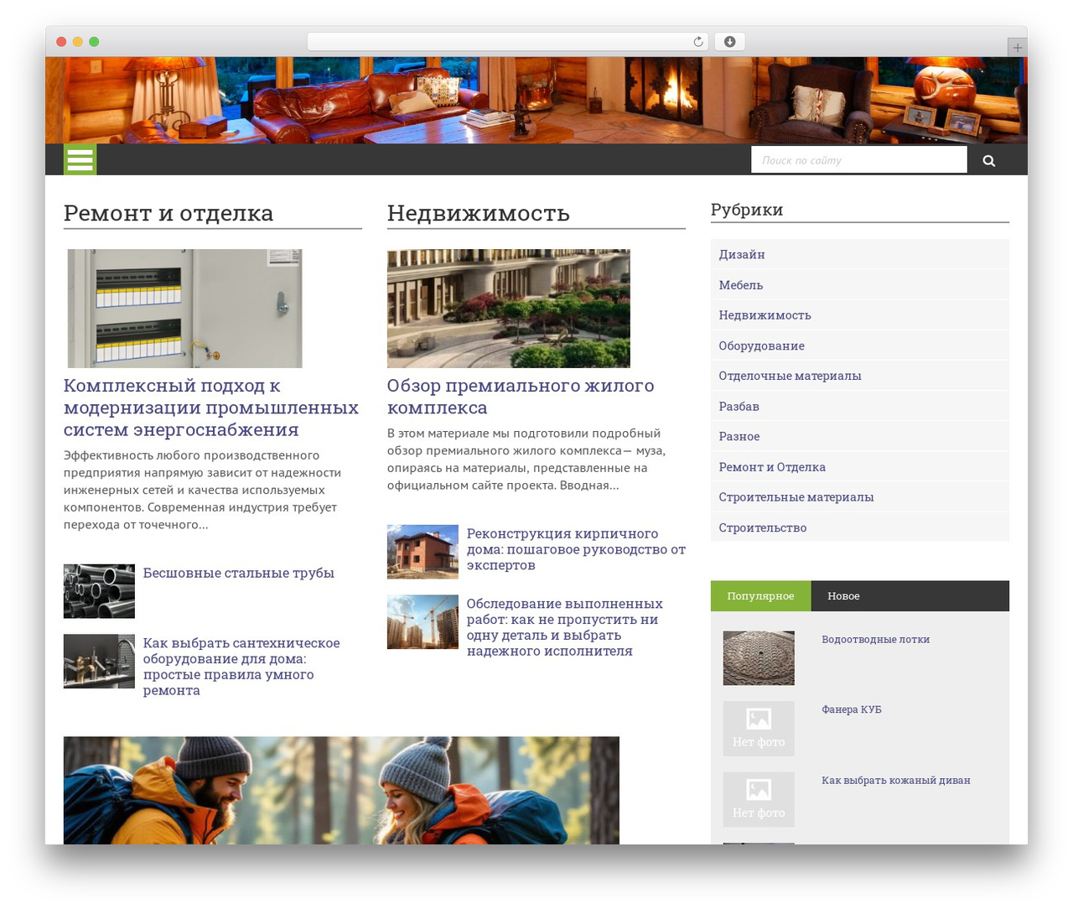Screen dimensions: 1073x909
Task: Click the brick house thumbnail
Action: [x=422, y=552]
